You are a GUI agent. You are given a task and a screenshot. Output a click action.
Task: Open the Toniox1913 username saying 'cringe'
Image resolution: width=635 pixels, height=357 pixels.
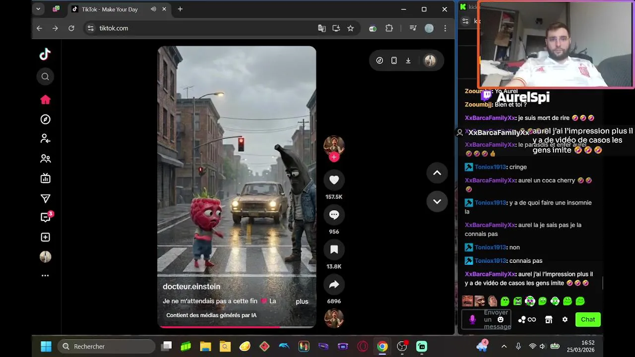coord(490,167)
